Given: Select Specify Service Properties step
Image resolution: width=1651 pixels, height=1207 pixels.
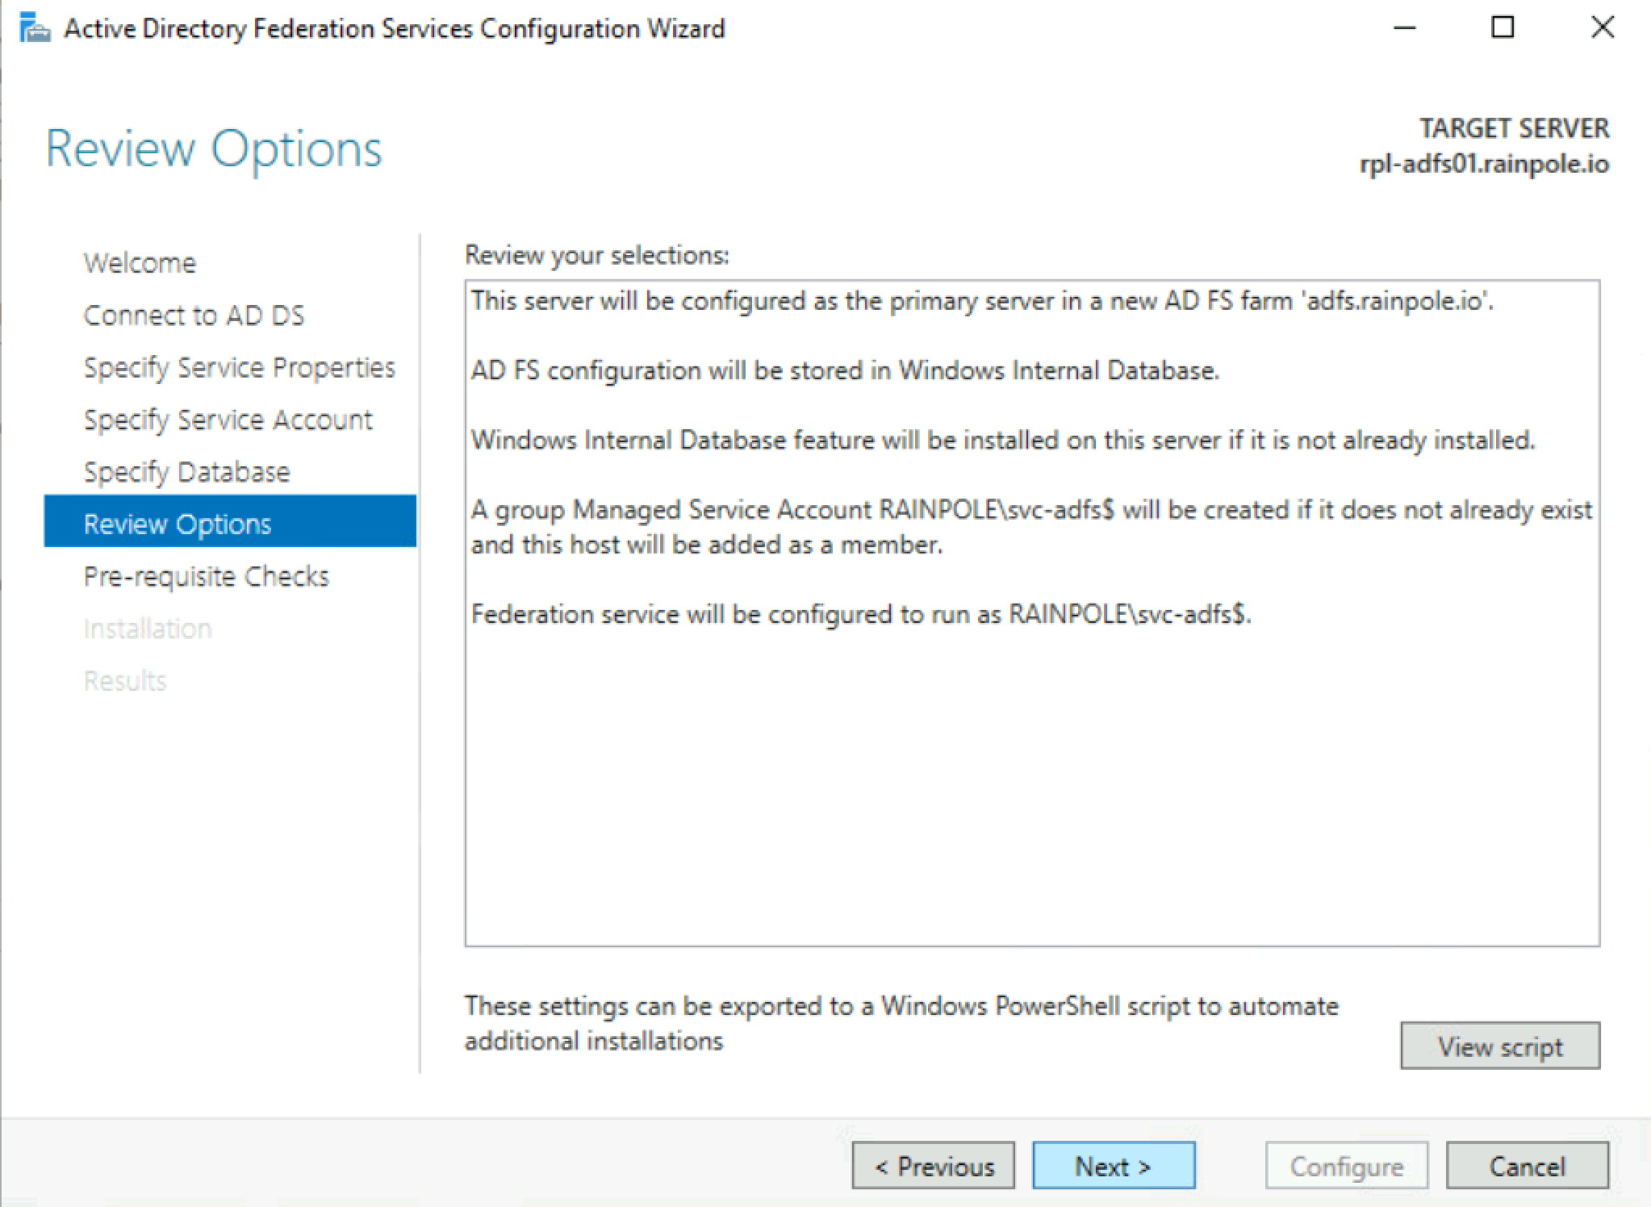Looking at the screenshot, I should [x=239, y=368].
